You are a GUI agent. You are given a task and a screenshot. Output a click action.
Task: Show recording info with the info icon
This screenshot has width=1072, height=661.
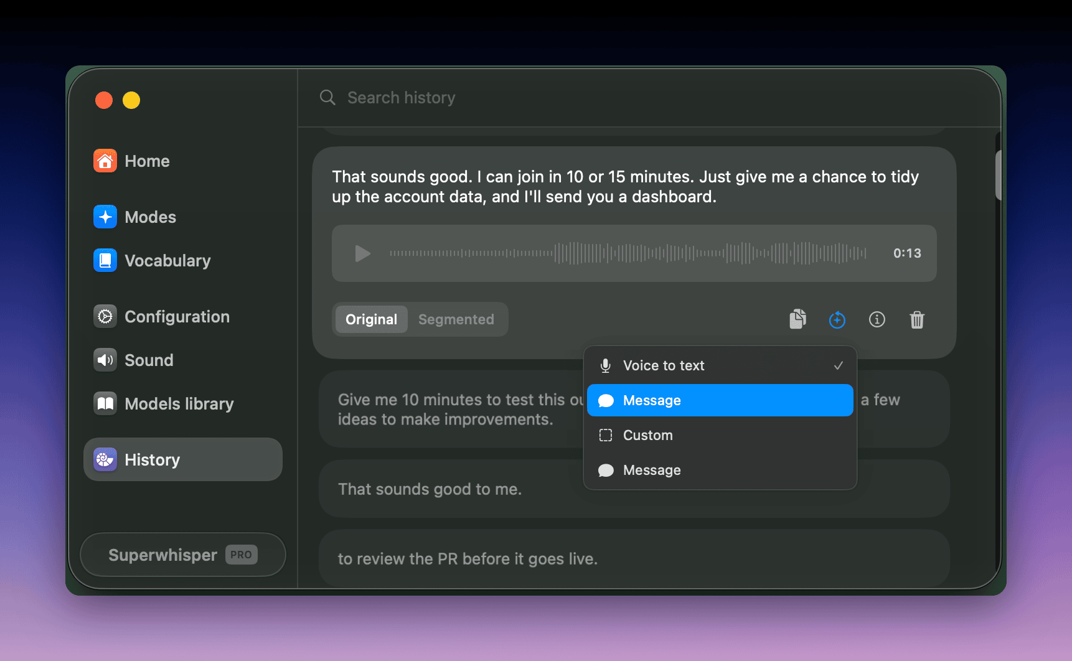(877, 319)
